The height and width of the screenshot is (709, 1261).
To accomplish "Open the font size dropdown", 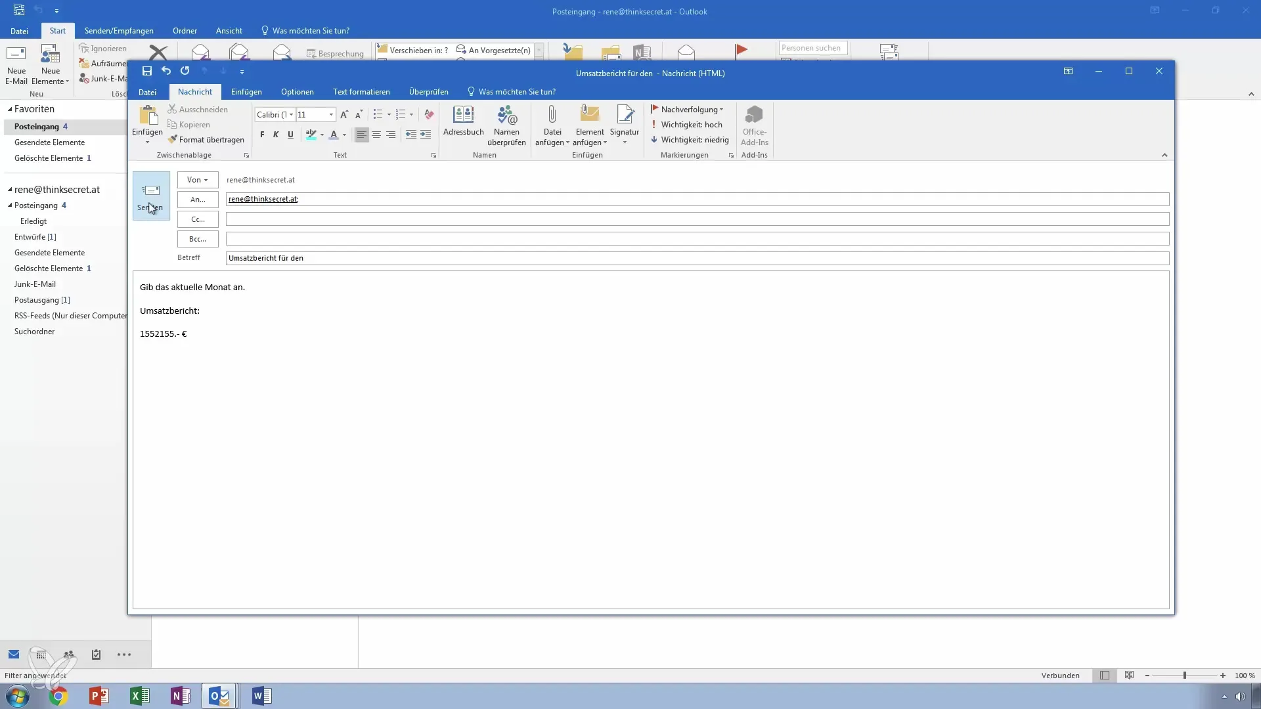I will tap(332, 114).
